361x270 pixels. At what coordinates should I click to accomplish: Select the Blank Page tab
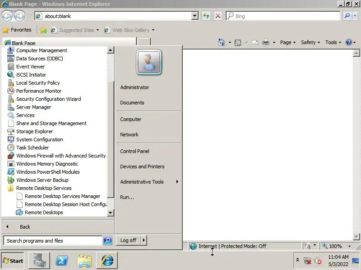69,42
